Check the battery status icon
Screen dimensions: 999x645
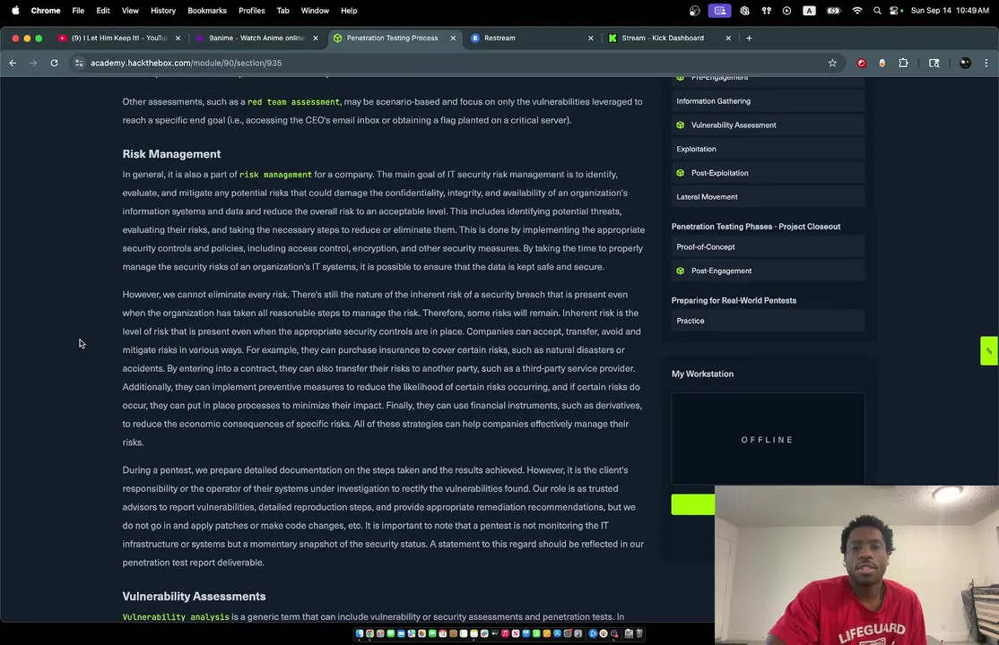833,10
